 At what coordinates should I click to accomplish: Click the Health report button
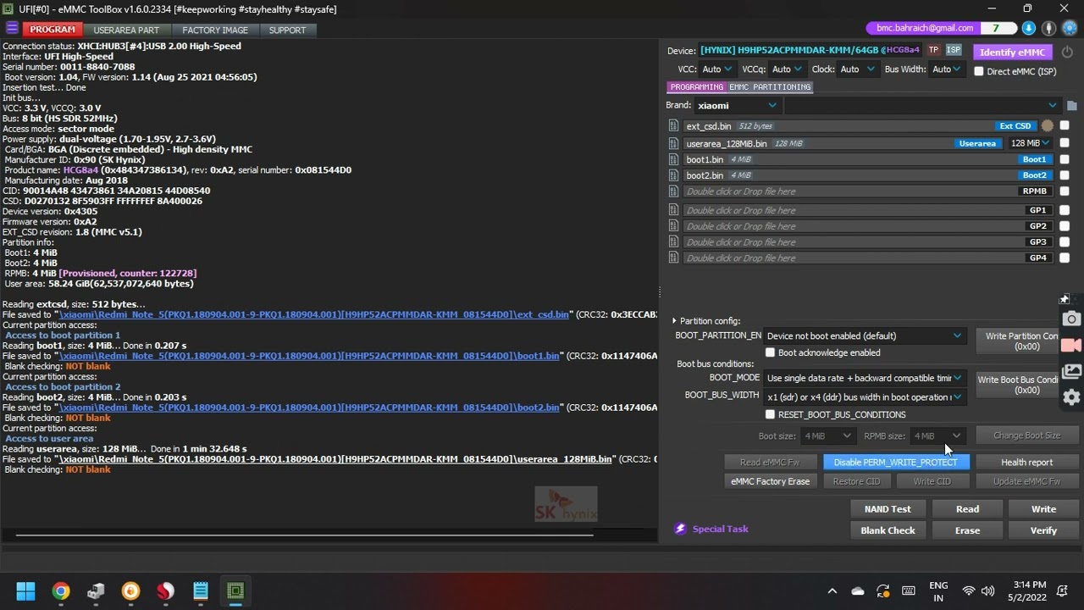click(1026, 462)
